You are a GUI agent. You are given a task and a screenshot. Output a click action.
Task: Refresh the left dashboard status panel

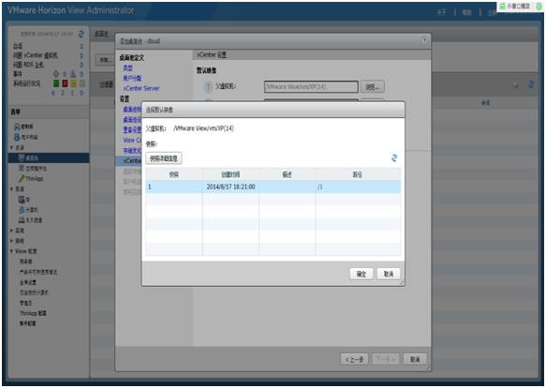coord(81,34)
